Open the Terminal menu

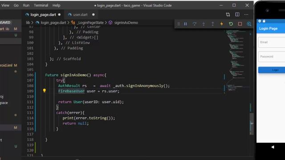[41, 5]
